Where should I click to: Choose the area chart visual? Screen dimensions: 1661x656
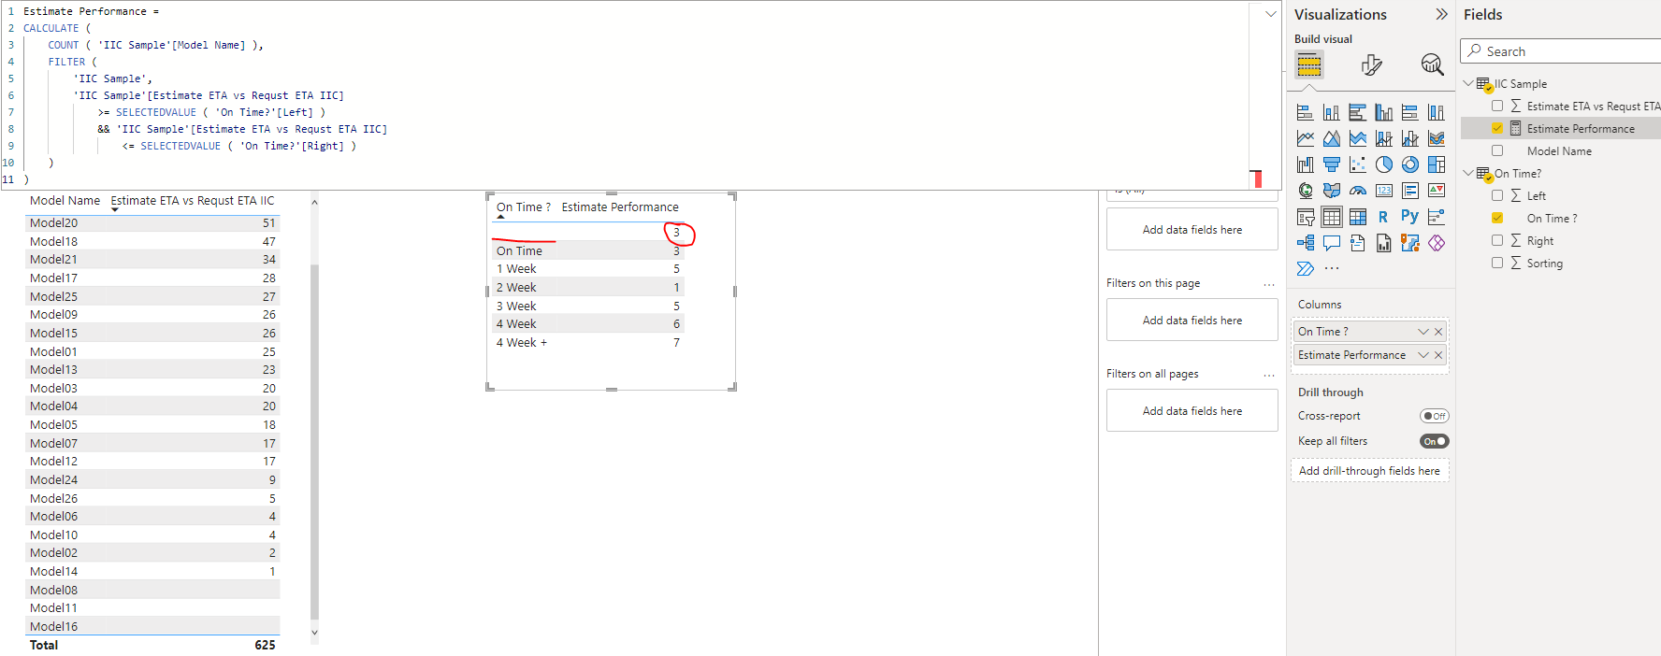pyautogui.click(x=1332, y=139)
